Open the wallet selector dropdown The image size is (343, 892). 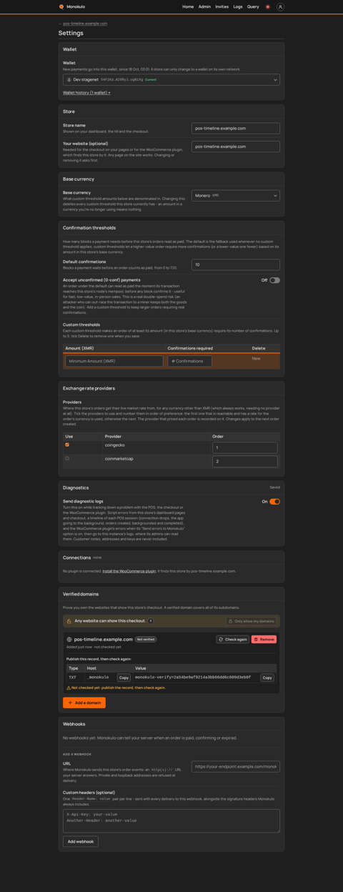point(171,80)
